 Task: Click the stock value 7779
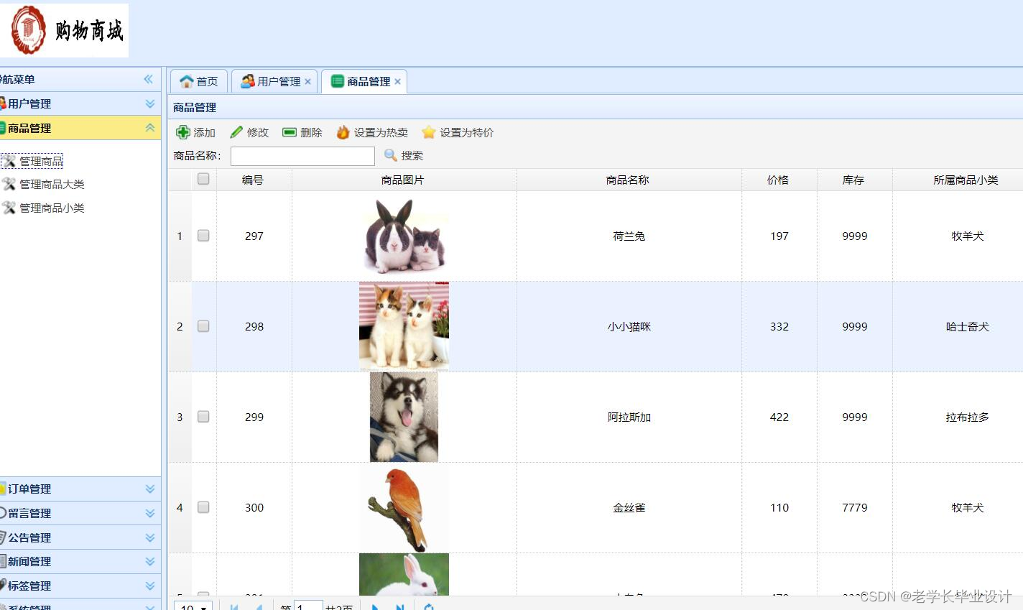pos(855,507)
